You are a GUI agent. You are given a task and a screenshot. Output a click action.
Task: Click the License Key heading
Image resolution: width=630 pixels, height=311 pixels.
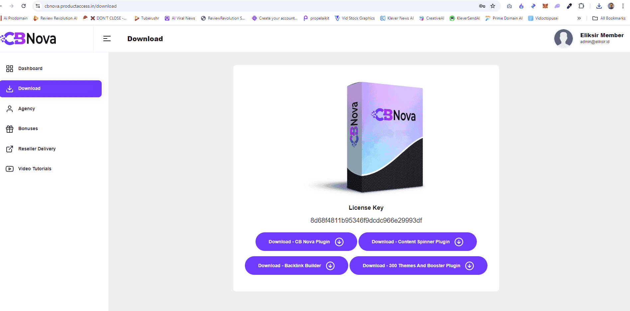click(x=366, y=208)
